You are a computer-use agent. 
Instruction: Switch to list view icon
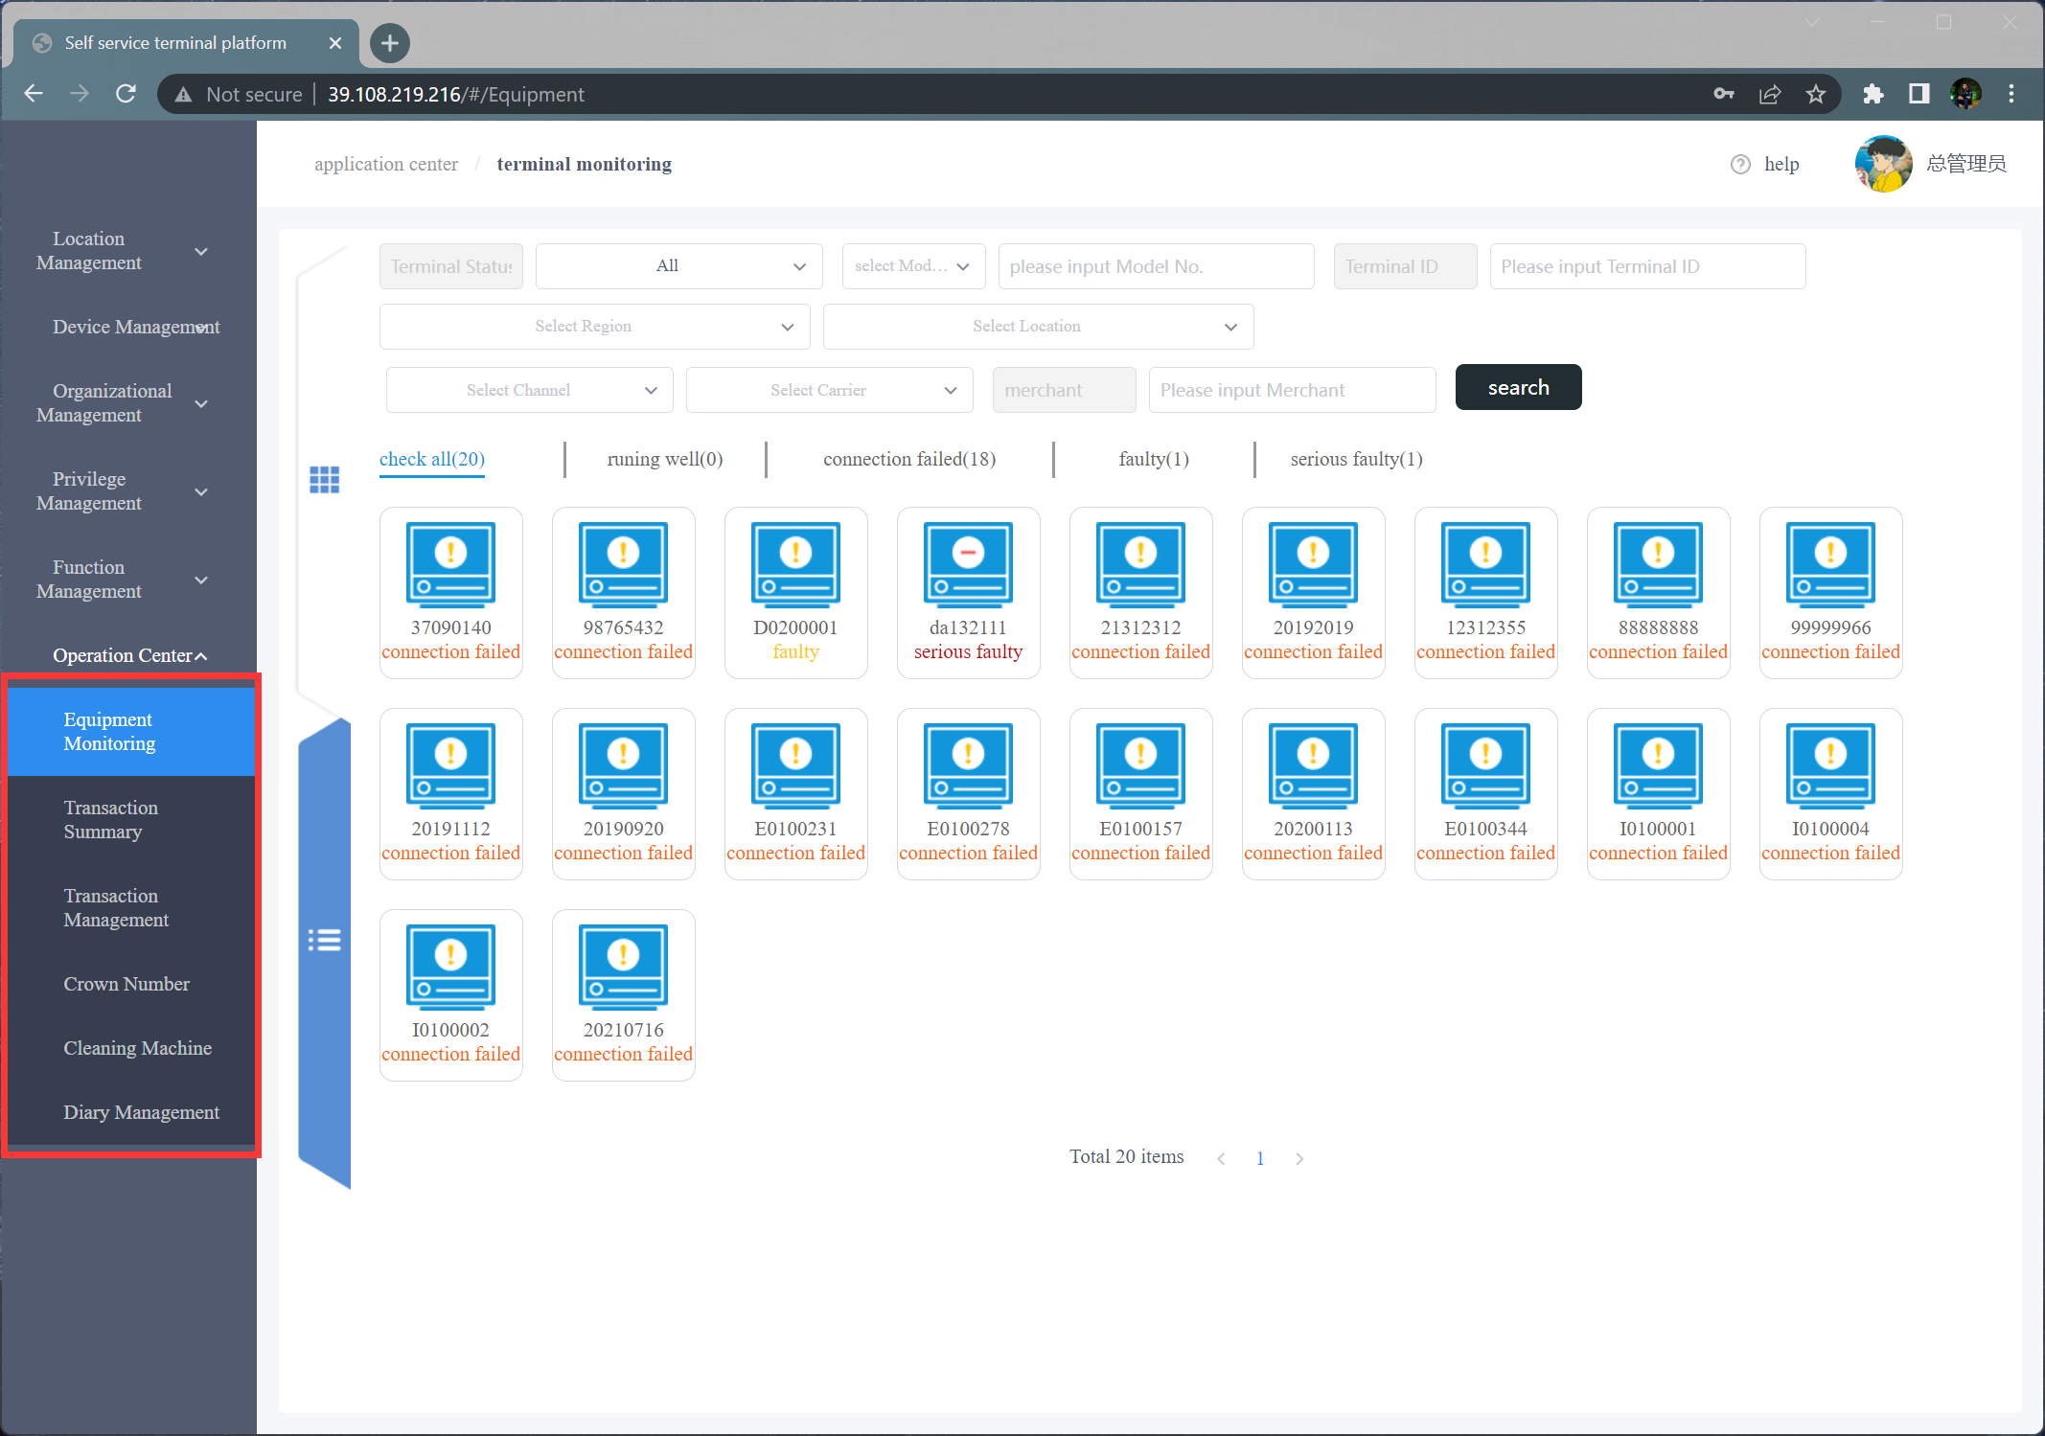(x=325, y=940)
